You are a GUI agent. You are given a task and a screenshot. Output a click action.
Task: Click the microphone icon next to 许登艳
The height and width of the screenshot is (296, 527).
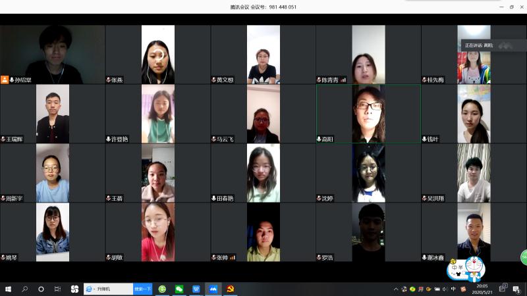point(109,139)
